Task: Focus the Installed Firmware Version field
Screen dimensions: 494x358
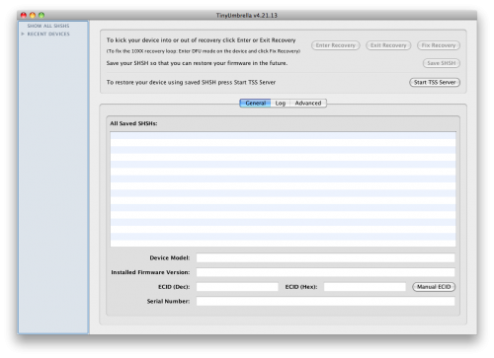Action: [325, 272]
